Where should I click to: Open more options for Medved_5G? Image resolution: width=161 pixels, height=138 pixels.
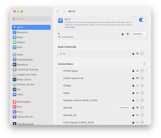[x=142, y=115]
